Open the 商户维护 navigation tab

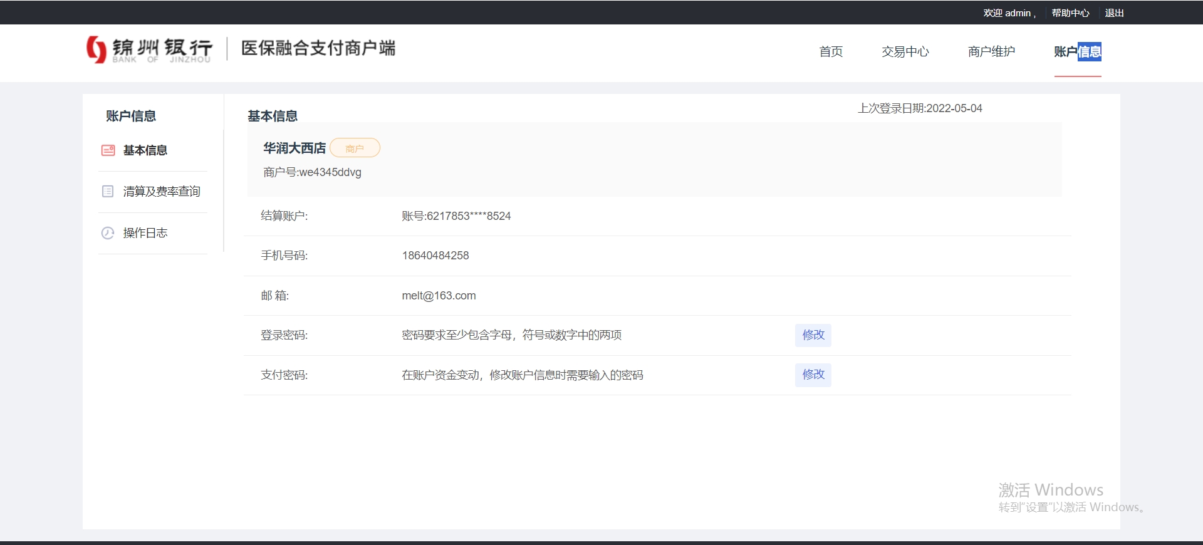pos(991,51)
